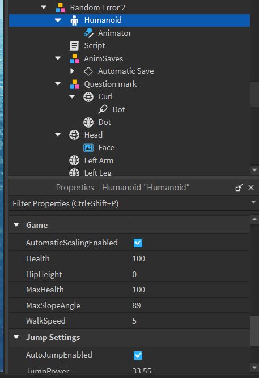Click the Animator object icon
Image resolution: width=259 pixels, height=378 pixels.
coord(88,33)
